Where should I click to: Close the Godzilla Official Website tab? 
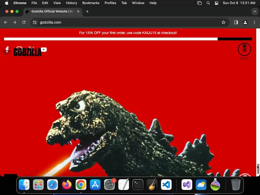[x=78, y=11]
